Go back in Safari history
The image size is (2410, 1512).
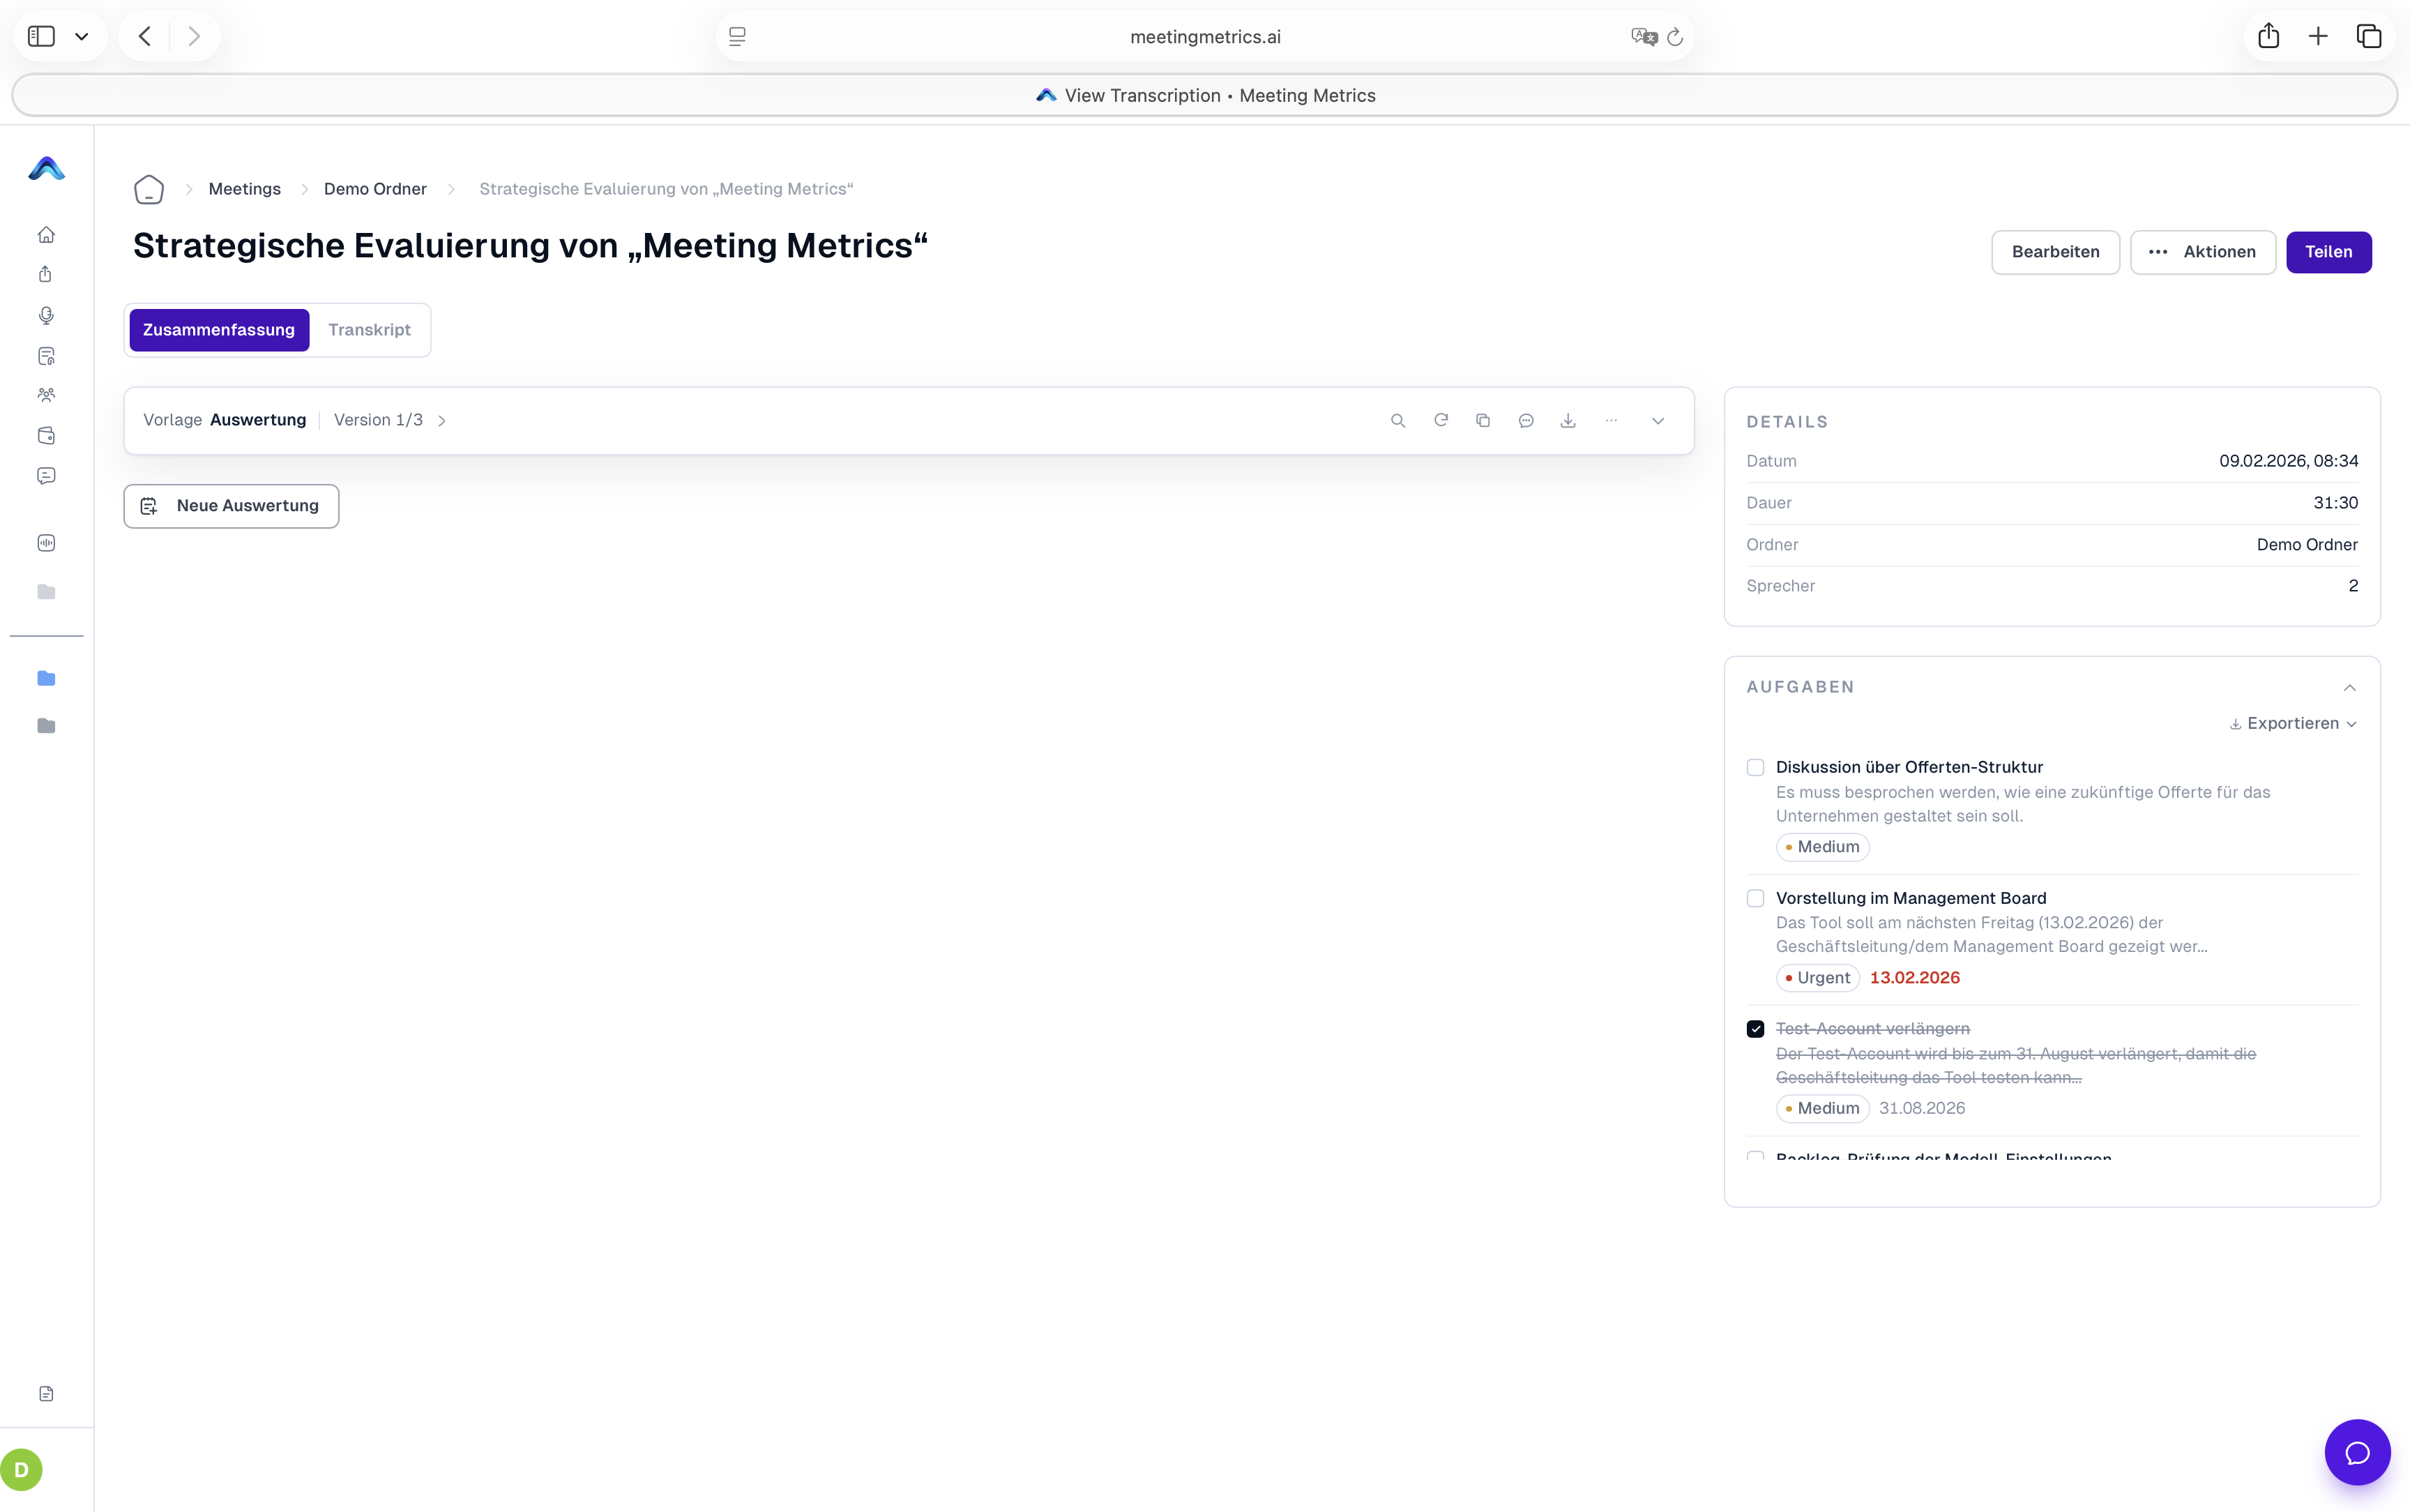tap(145, 36)
